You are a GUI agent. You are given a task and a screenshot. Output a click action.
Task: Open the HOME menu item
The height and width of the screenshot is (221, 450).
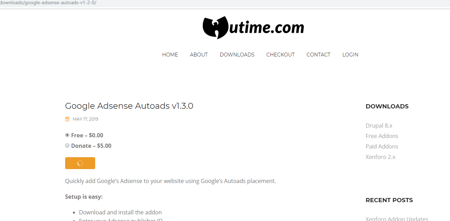170,55
